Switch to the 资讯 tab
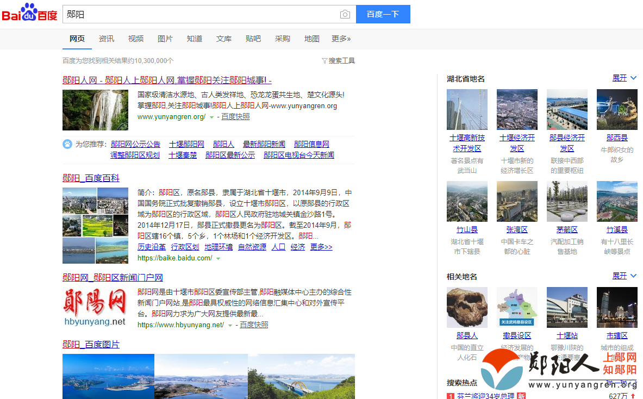The image size is (643, 399). coord(107,39)
